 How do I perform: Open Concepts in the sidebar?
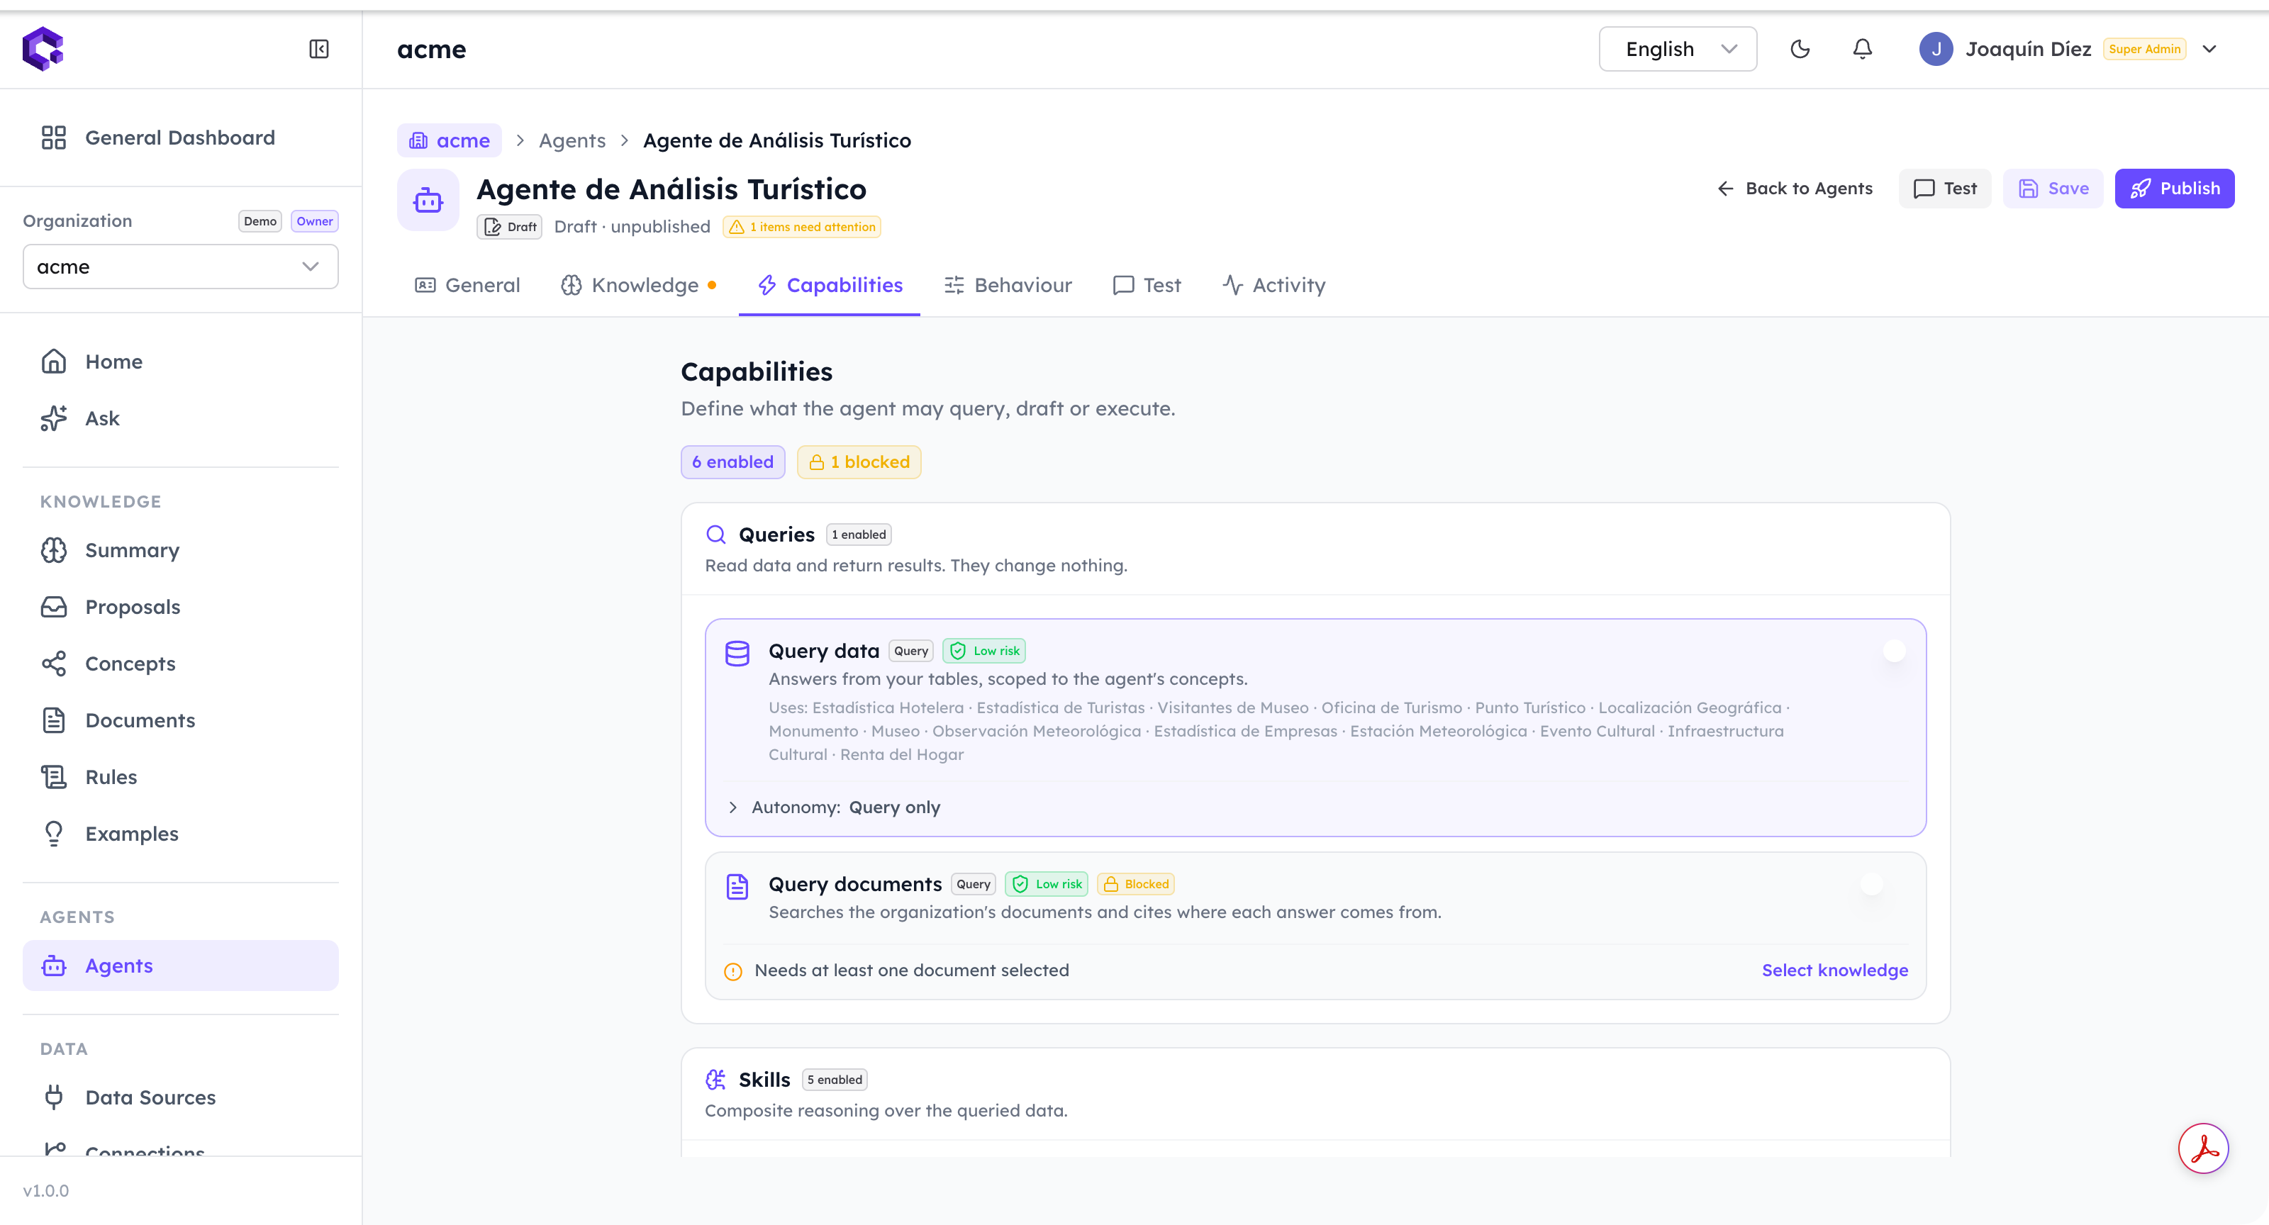(x=181, y=664)
